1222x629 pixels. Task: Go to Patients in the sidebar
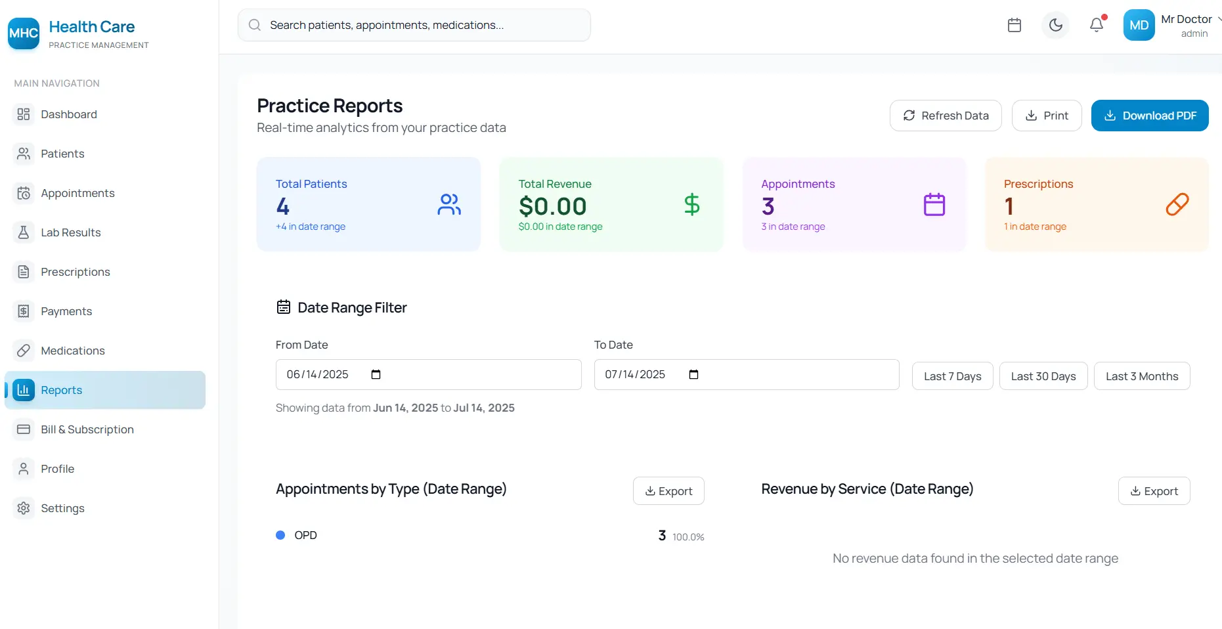pyautogui.click(x=105, y=154)
